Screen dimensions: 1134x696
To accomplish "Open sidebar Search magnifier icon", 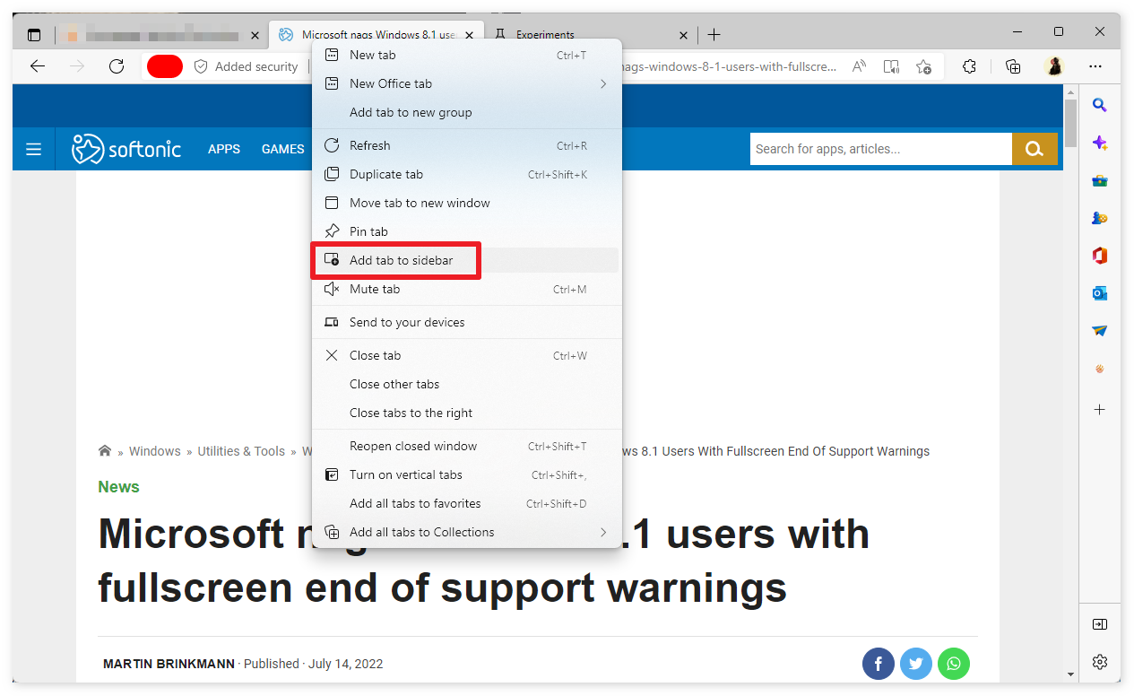I will [x=1099, y=106].
